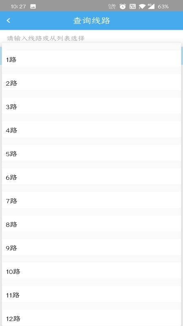The width and height of the screenshot is (183, 326).
Task: Pick 4路 in the dropdown list
Action: [x=91, y=130]
